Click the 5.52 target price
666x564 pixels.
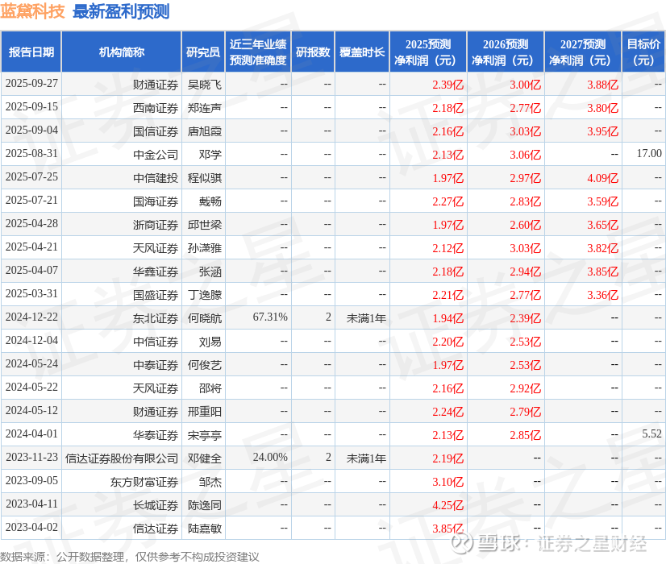pyautogui.click(x=652, y=433)
